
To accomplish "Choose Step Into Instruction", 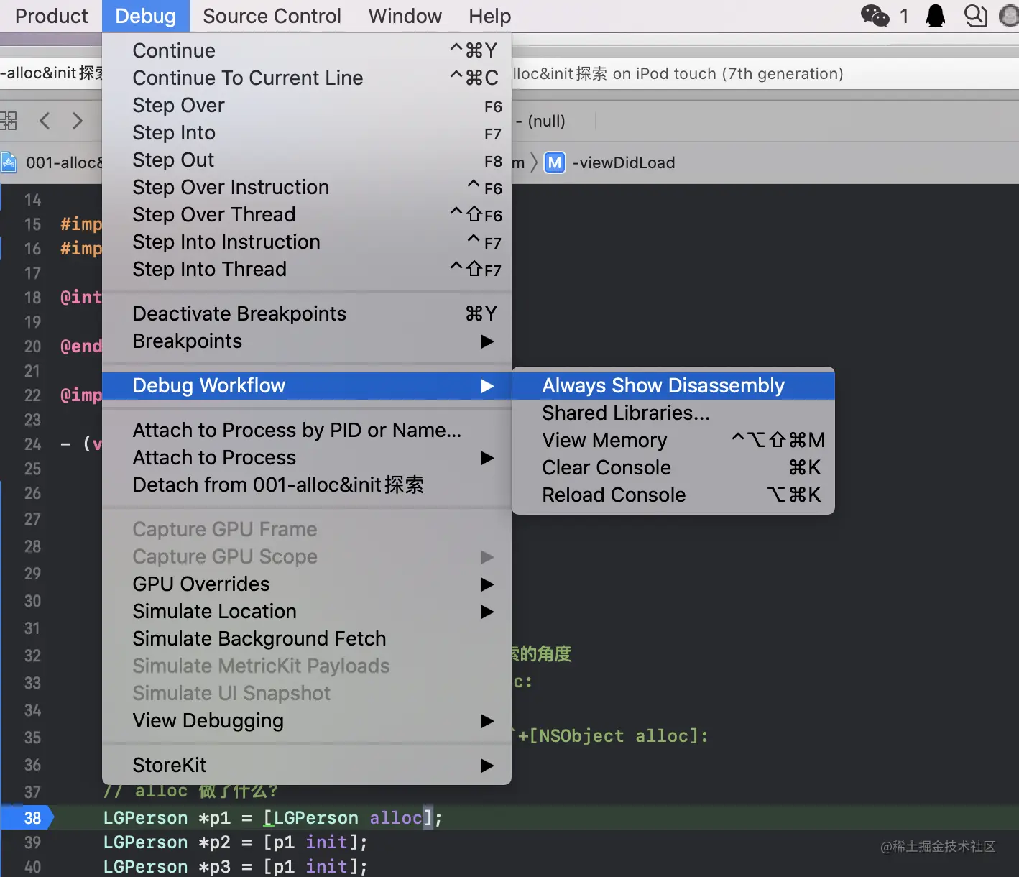I will [x=307, y=242].
